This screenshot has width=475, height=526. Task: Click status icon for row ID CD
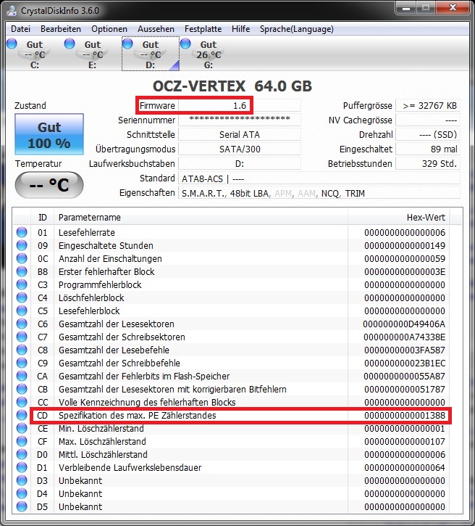(22, 415)
